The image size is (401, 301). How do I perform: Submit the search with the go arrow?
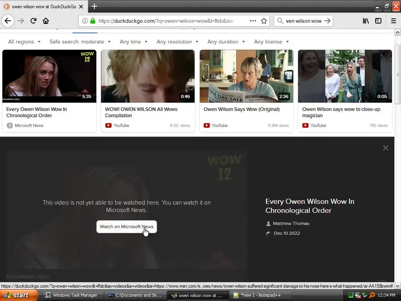coord(327,21)
